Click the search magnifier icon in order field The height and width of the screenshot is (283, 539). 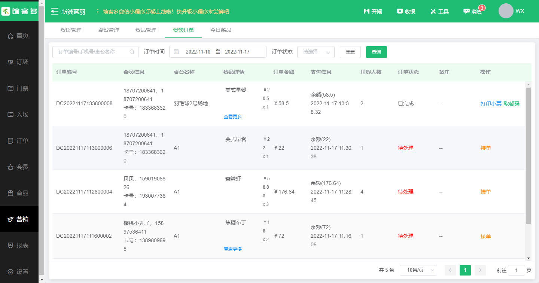(132, 52)
